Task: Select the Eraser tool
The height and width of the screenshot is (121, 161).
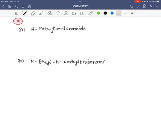Action: tap(33, 13)
